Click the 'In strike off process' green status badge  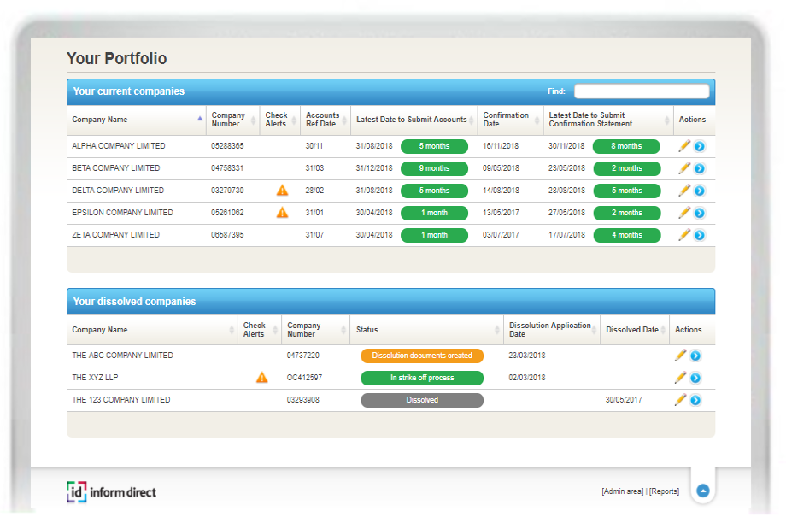point(422,378)
